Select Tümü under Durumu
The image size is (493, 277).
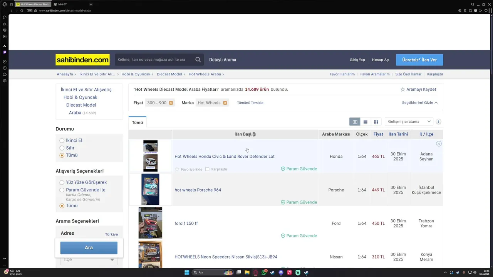click(62, 155)
